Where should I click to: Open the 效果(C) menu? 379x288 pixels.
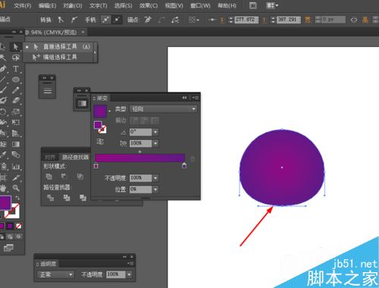pos(149,5)
